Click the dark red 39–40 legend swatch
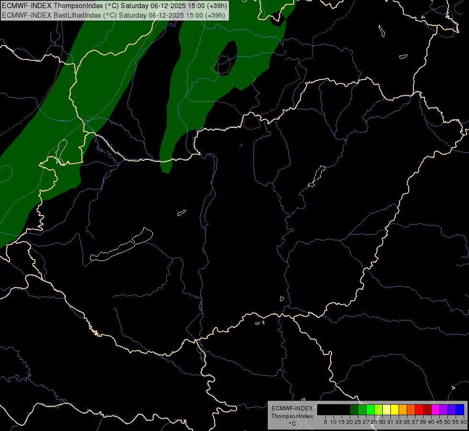The height and width of the screenshot is (431, 469). tap(427, 409)
